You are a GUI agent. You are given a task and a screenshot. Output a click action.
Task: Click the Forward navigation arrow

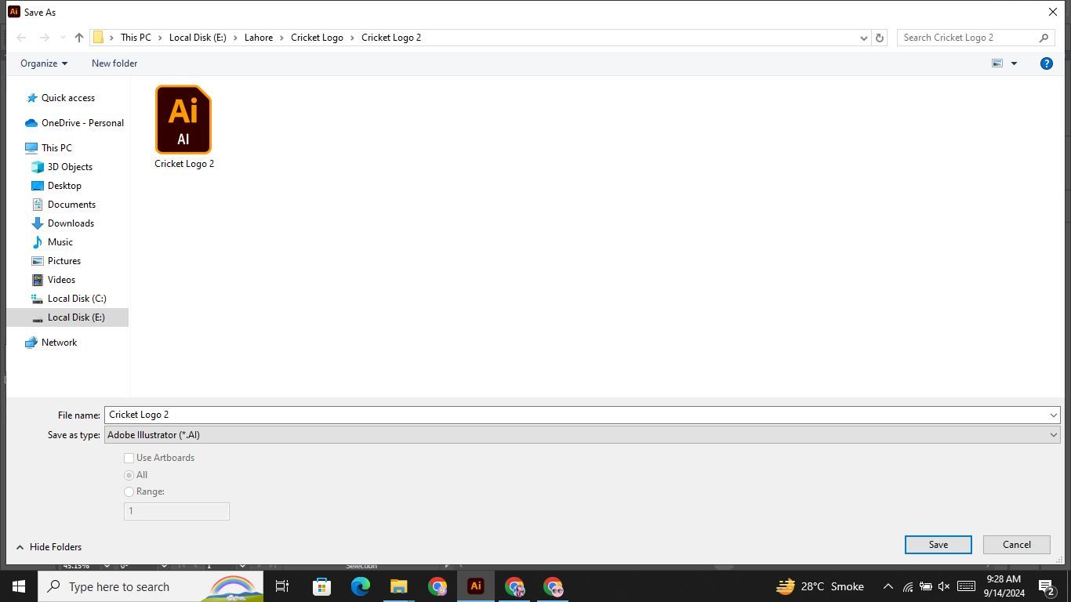pyautogui.click(x=45, y=38)
